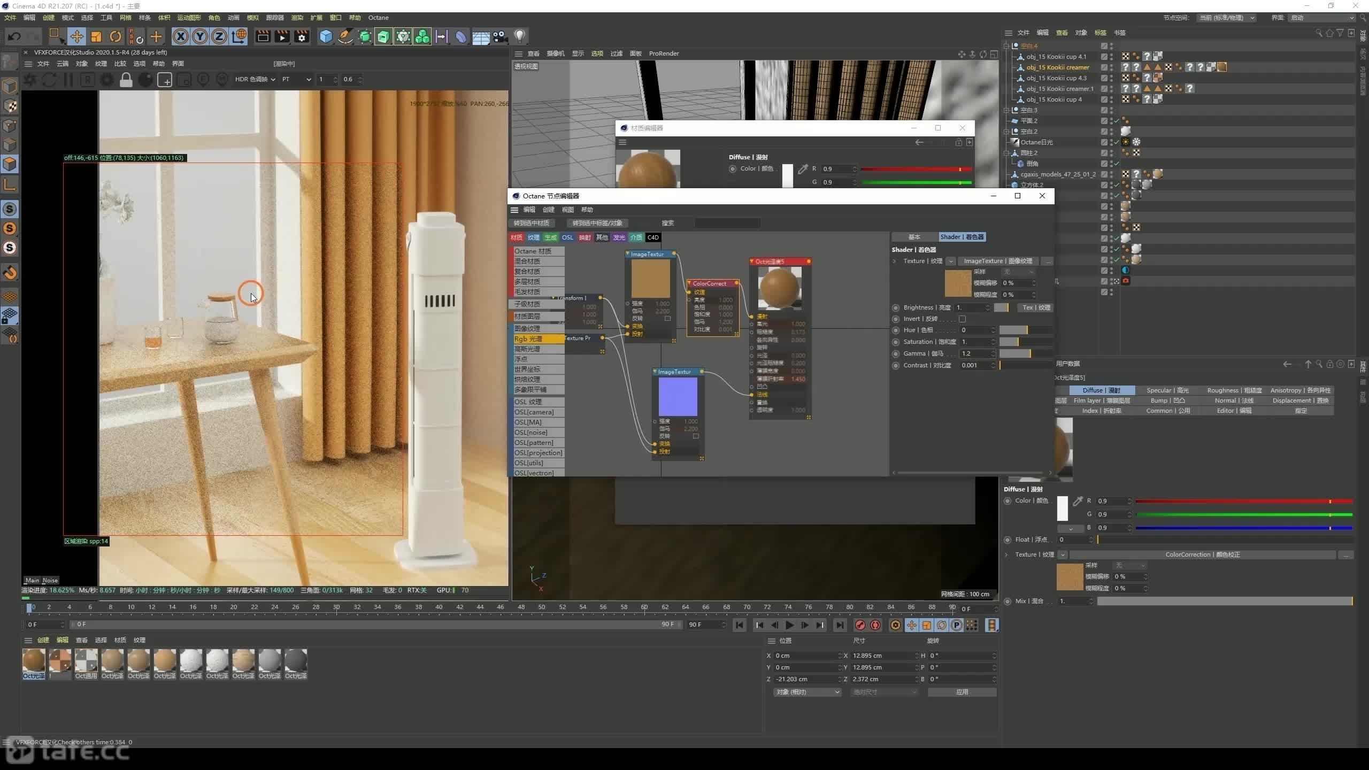Select the first Oct glossy material thumbnail
This screenshot has width=1369, height=770.
(34, 661)
